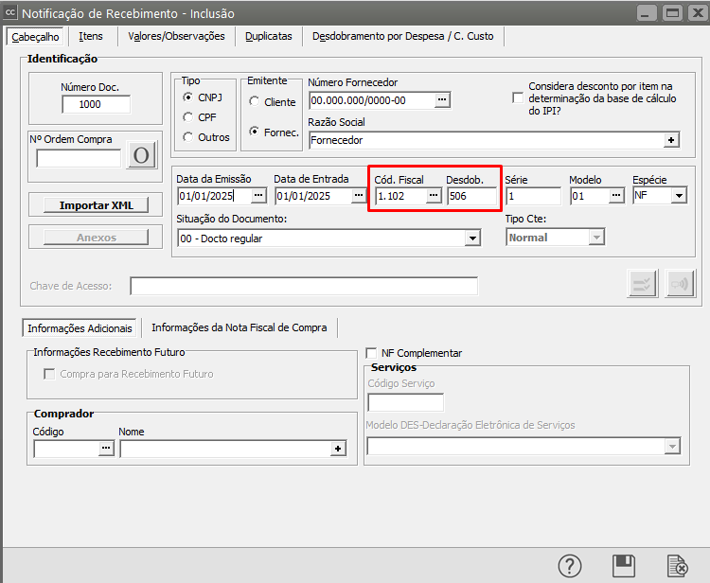The width and height of the screenshot is (710, 583).
Task: Click the cancel document icon at bottom right
Action: click(x=677, y=566)
